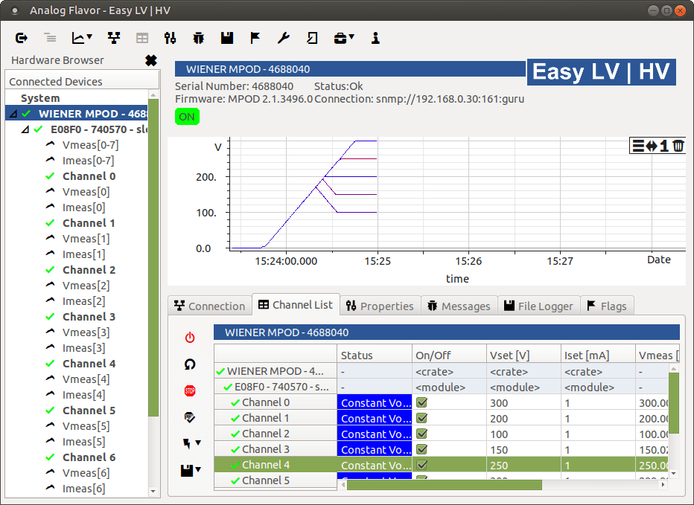Switch to the File Logger tab

click(x=538, y=306)
